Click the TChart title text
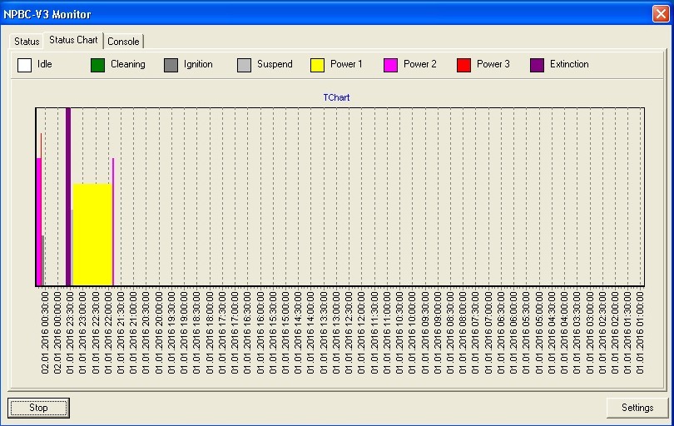674x426 pixels. click(x=336, y=97)
